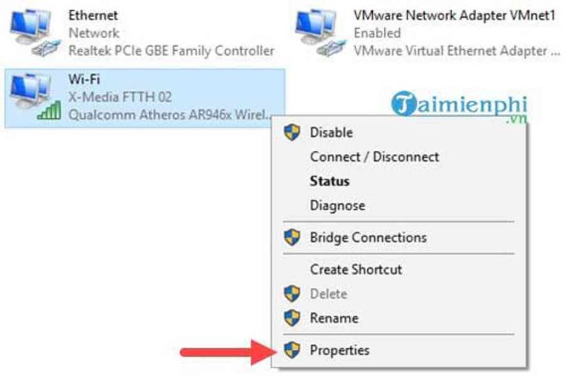The width and height of the screenshot is (565, 378).
Task: Select Connect / Disconnect menu entry
Action: pyautogui.click(x=374, y=157)
